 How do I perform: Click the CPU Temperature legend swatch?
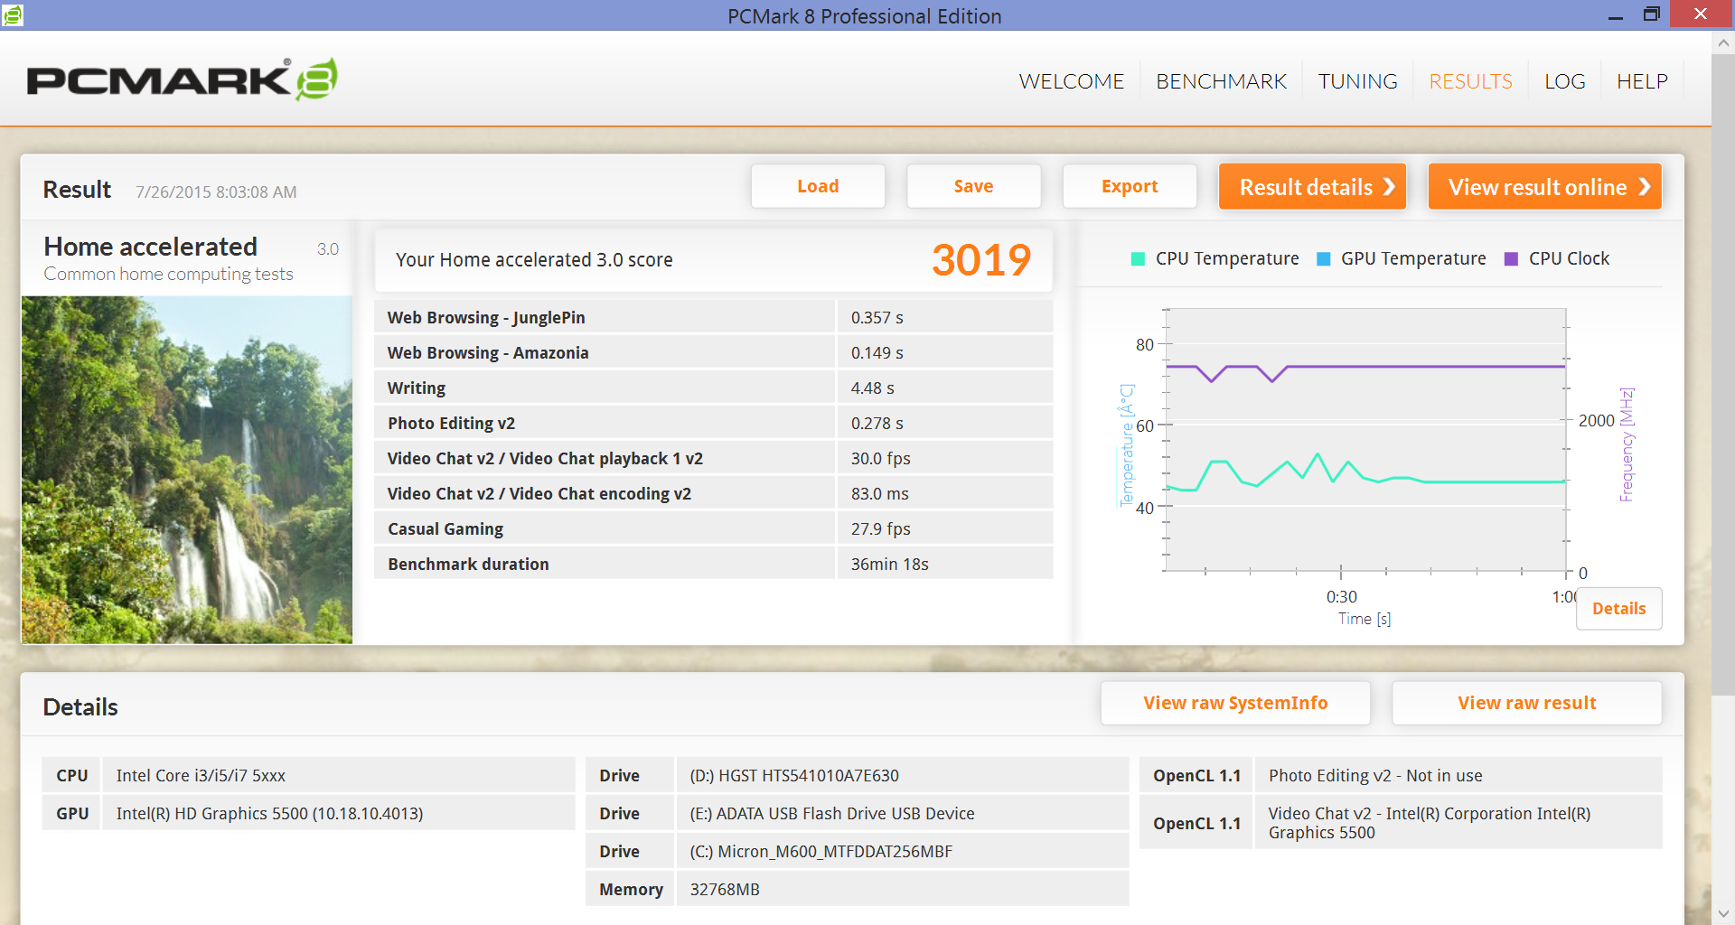coord(1139,259)
